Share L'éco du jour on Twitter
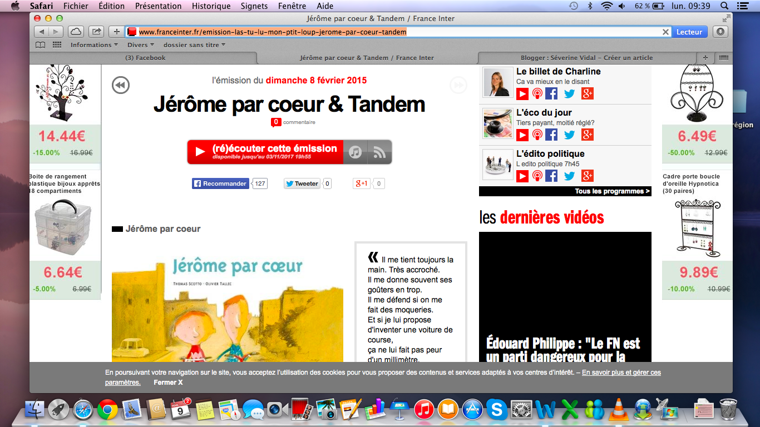 click(569, 135)
